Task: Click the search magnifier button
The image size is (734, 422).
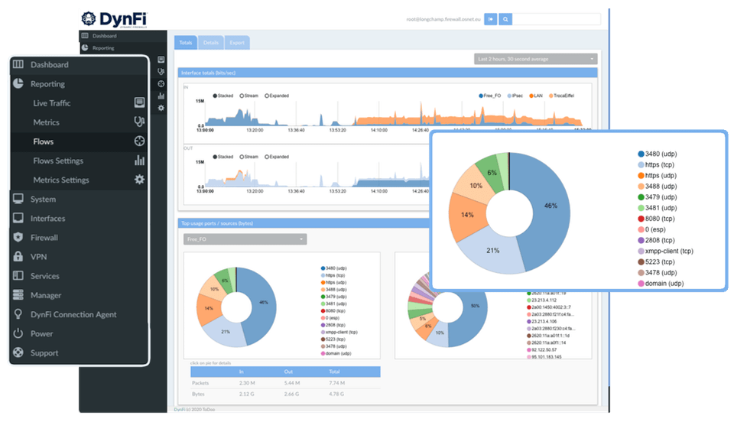Action: [x=505, y=19]
